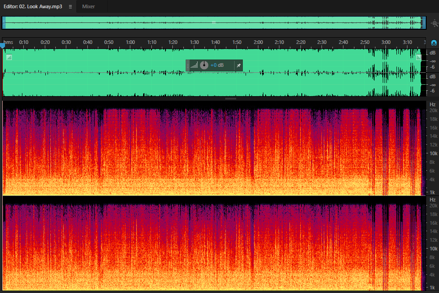Switch to the Mixer tab

pos(88,6)
